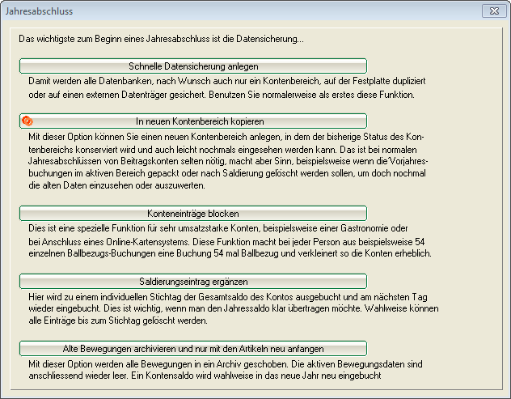
Task: Close the Jahresabschluss dialog window
Action: click(x=494, y=11)
